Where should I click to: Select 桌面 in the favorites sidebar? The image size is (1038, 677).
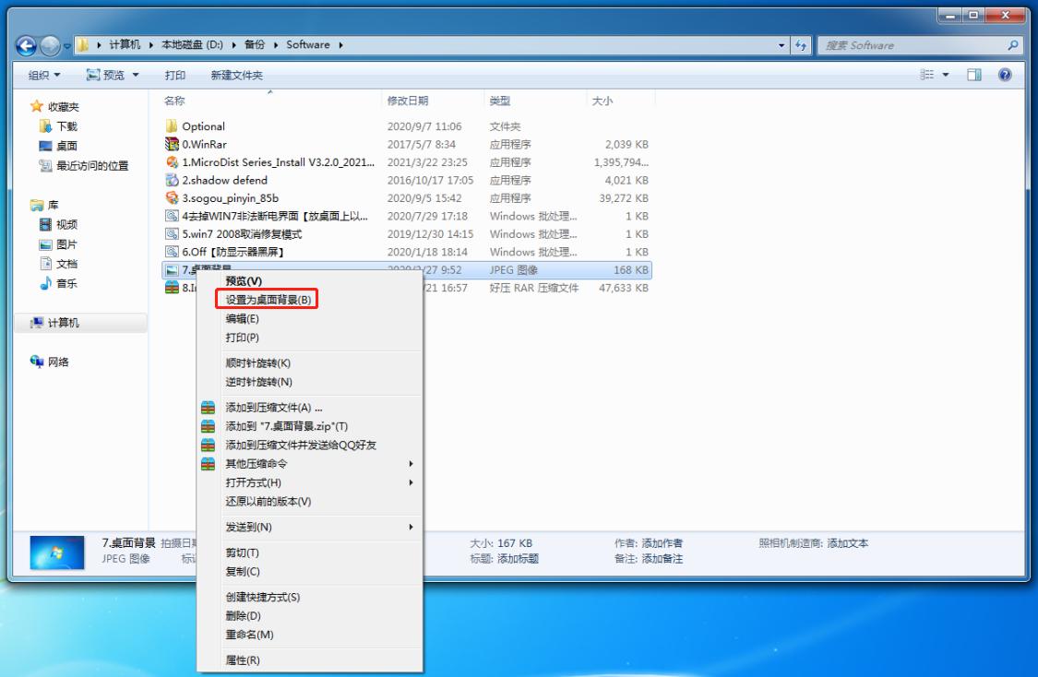66,146
